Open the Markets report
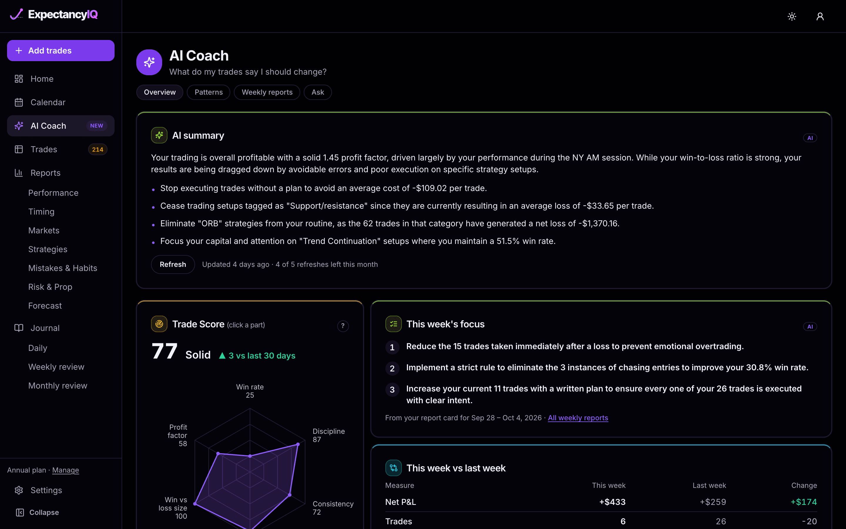 point(44,231)
